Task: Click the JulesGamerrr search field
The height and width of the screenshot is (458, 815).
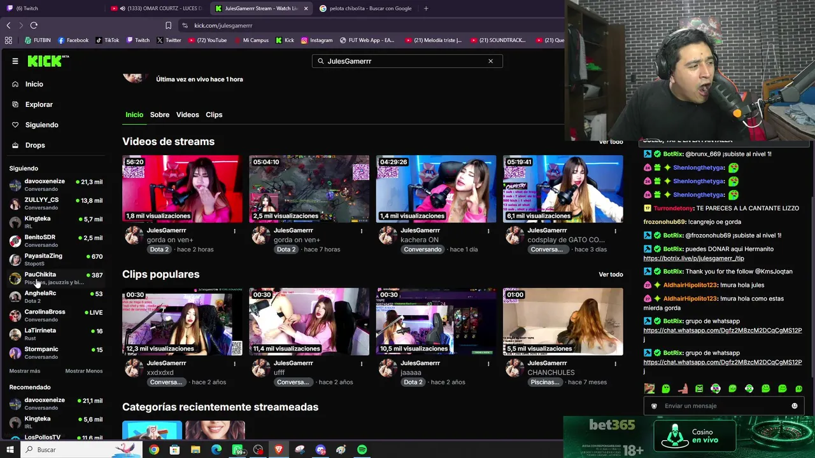Action: 407,61
